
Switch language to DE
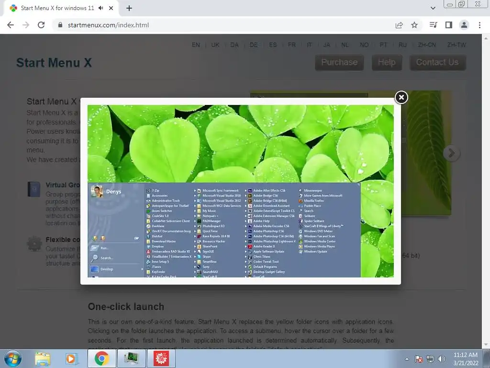point(254,45)
